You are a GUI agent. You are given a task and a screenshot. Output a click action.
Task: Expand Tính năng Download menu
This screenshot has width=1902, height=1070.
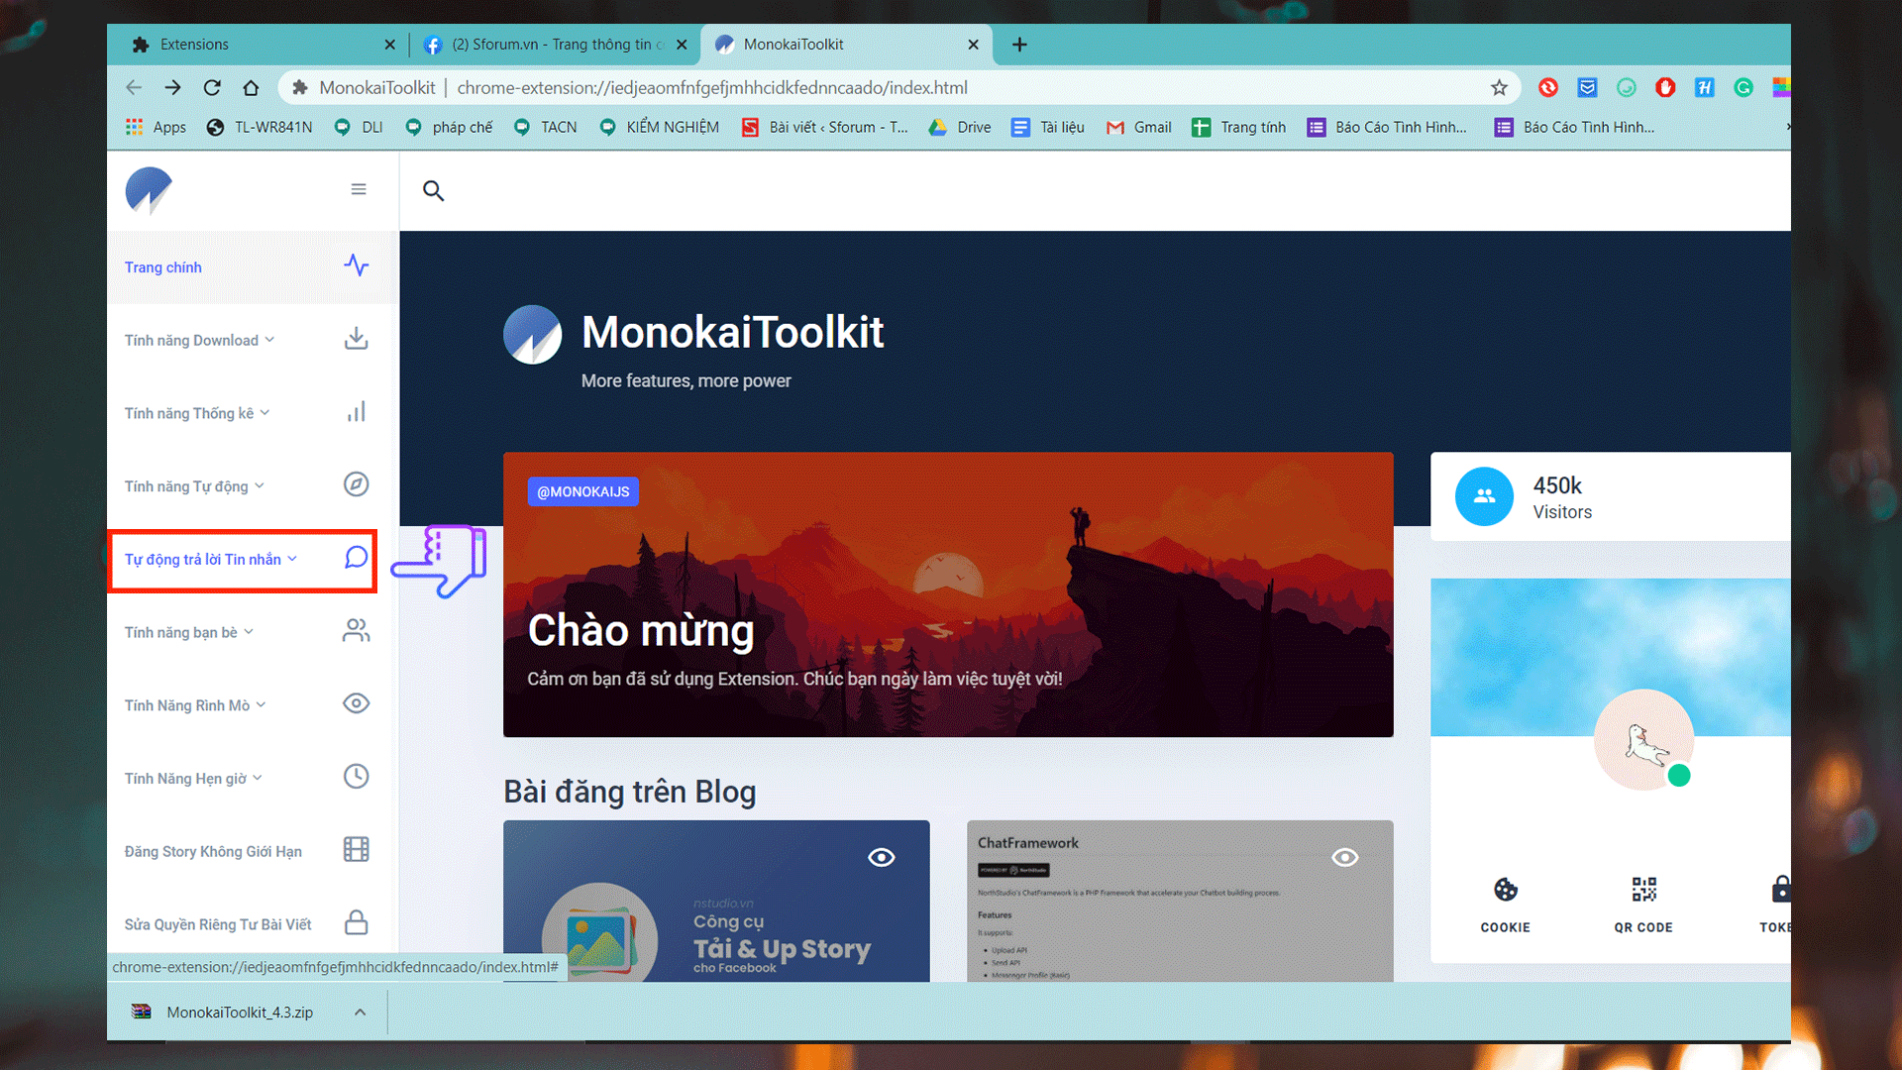tap(199, 340)
